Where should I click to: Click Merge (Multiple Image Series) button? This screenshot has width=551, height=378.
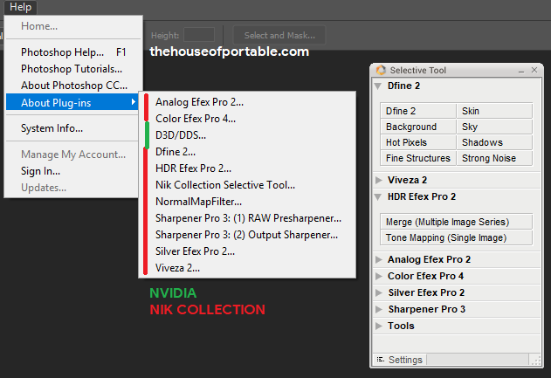456,222
